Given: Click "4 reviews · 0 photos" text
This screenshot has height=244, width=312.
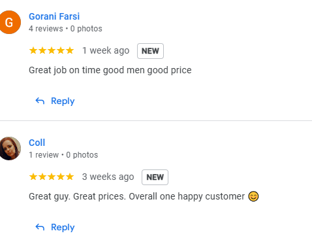Looking at the screenshot, I should click(x=65, y=29).
